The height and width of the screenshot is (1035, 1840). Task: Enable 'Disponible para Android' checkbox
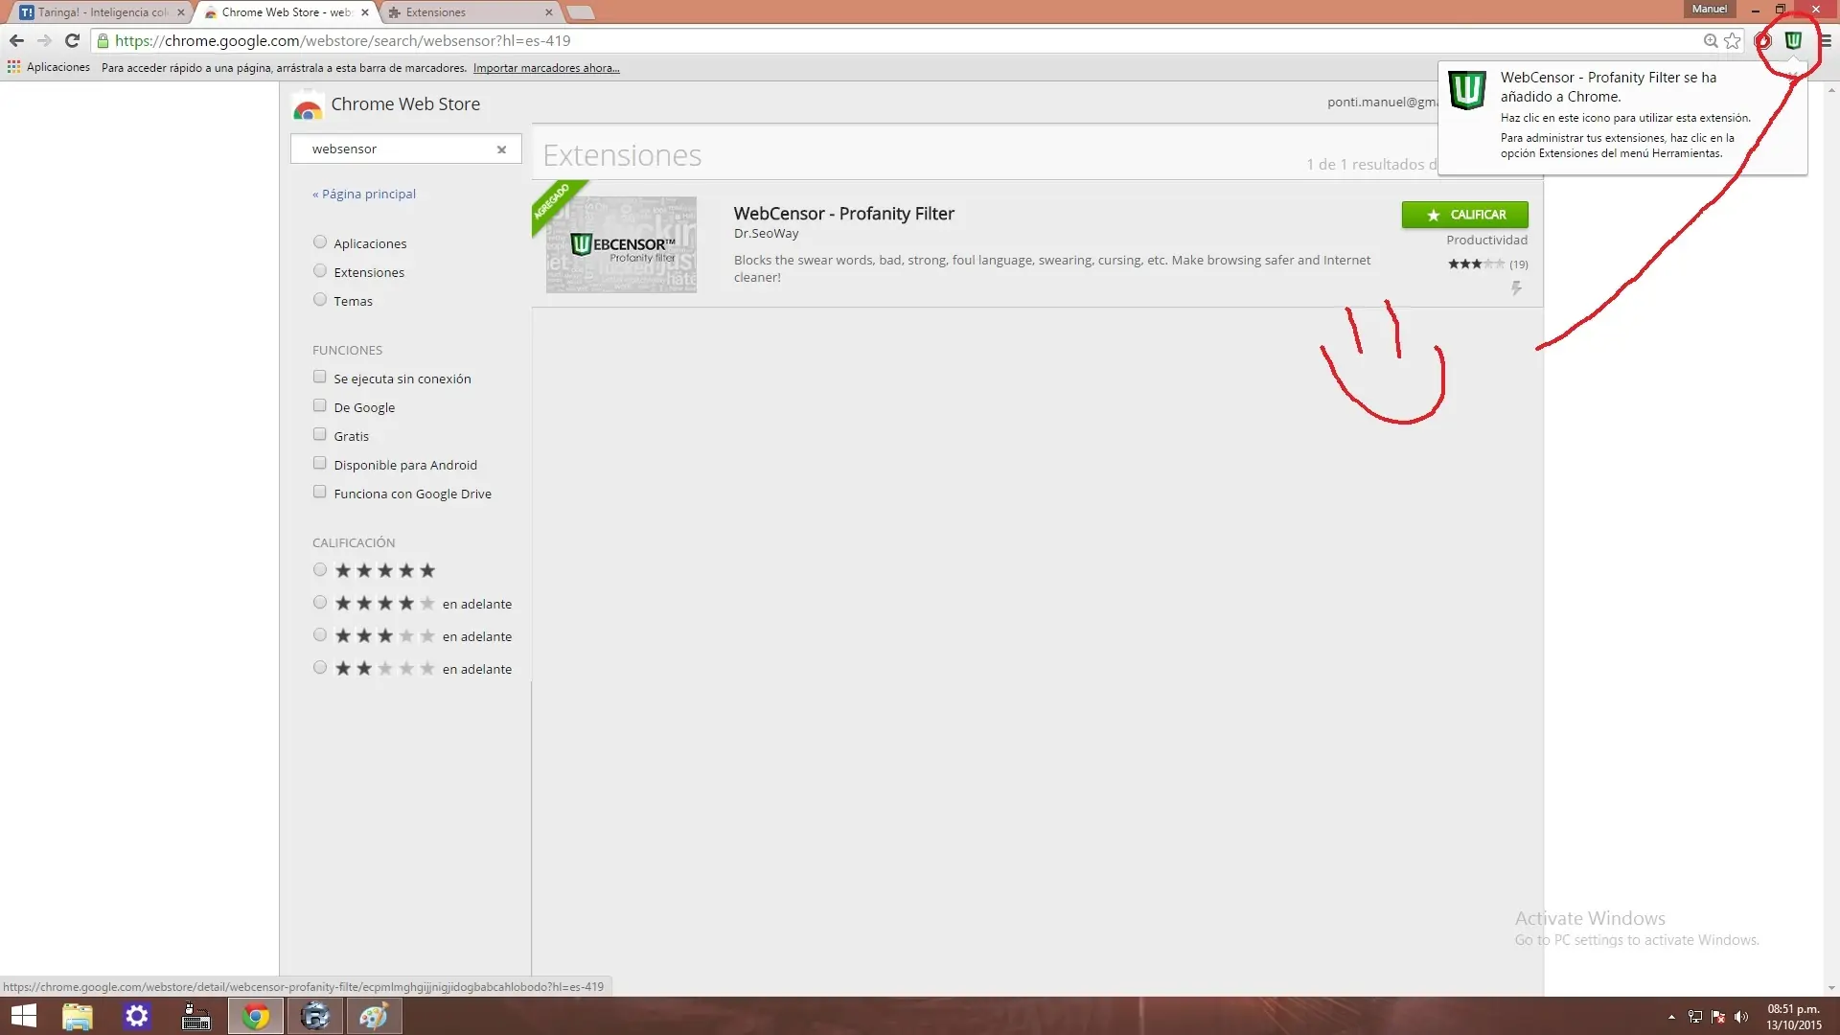[x=320, y=464]
